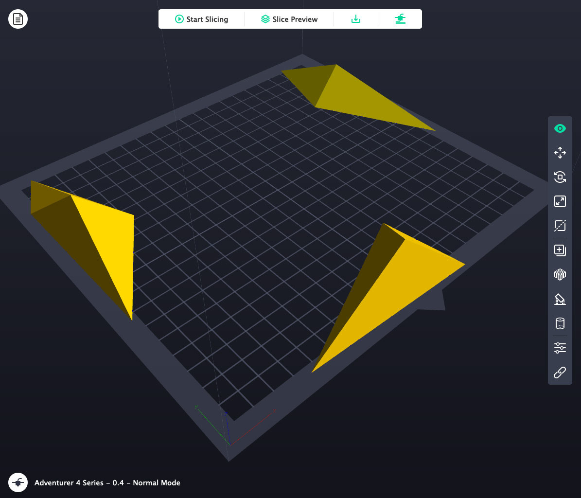Select the Scale tool

pyautogui.click(x=560, y=201)
